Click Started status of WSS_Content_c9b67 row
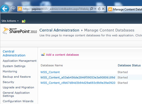Image resolution: width=142 pixels, height=104 pixels. [123, 83]
